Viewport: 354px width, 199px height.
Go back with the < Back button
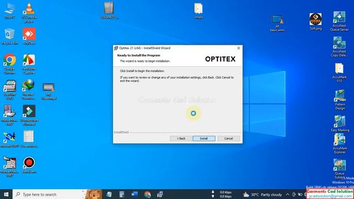coord(181,138)
